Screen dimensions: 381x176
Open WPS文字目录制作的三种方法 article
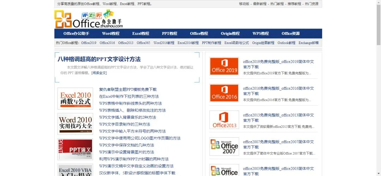pyautogui.click(x=125, y=125)
